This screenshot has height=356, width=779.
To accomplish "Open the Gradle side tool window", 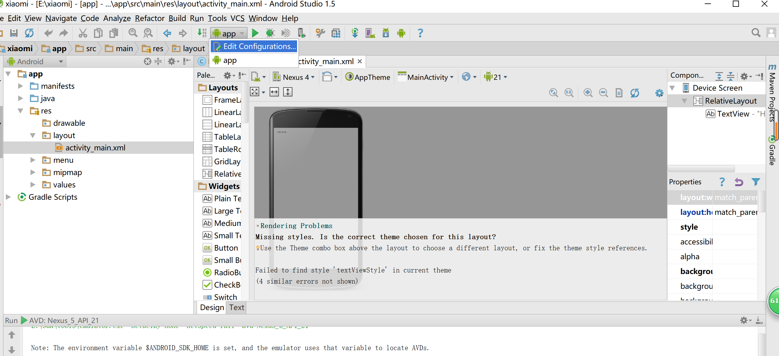I will 772,151.
